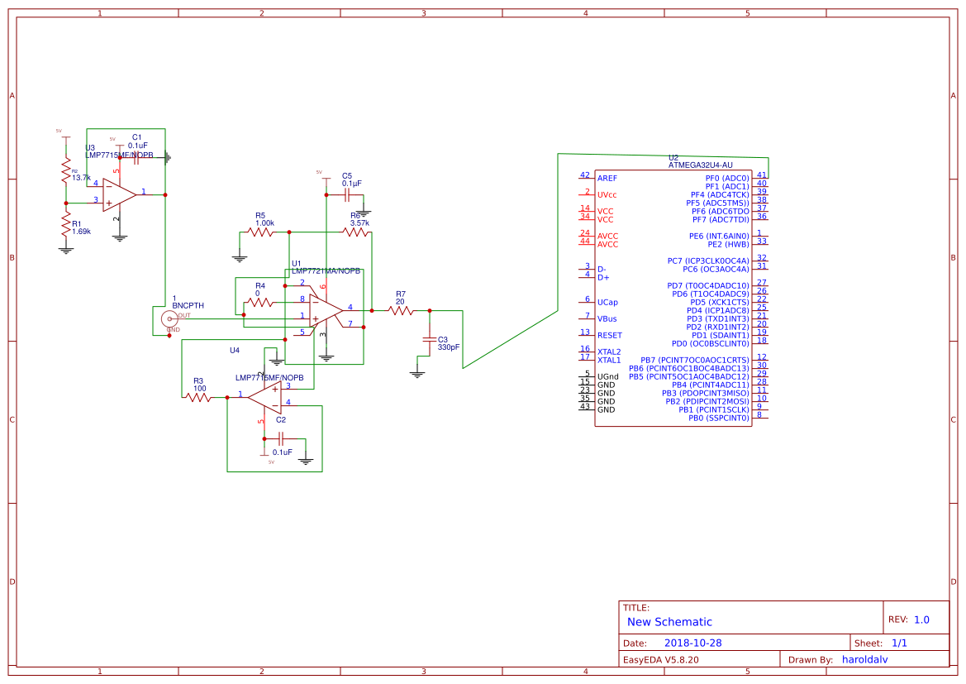The height and width of the screenshot is (684, 966).
Task: Click resistor R3 100 ohm symbol
Action: (x=198, y=398)
